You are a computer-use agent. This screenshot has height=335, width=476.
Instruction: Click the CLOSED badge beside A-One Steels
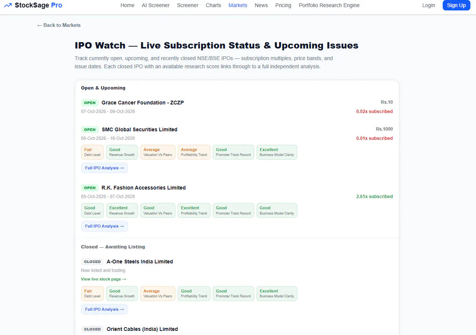(x=92, y=262)
